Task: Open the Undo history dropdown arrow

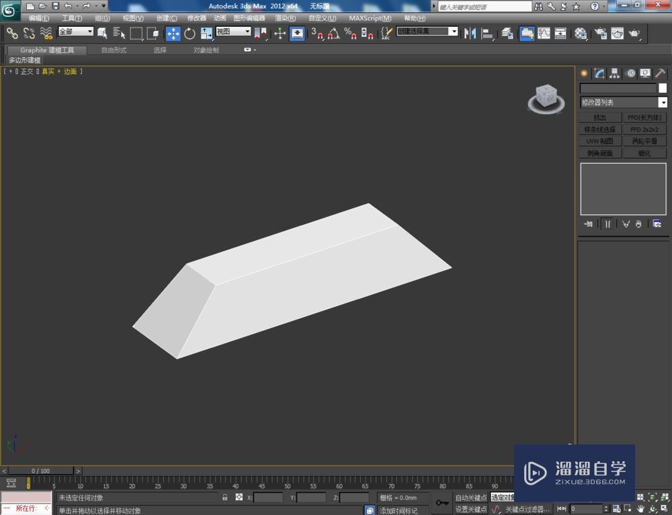Action: 77,6
